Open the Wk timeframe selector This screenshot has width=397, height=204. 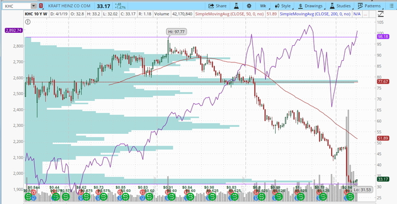263,6
